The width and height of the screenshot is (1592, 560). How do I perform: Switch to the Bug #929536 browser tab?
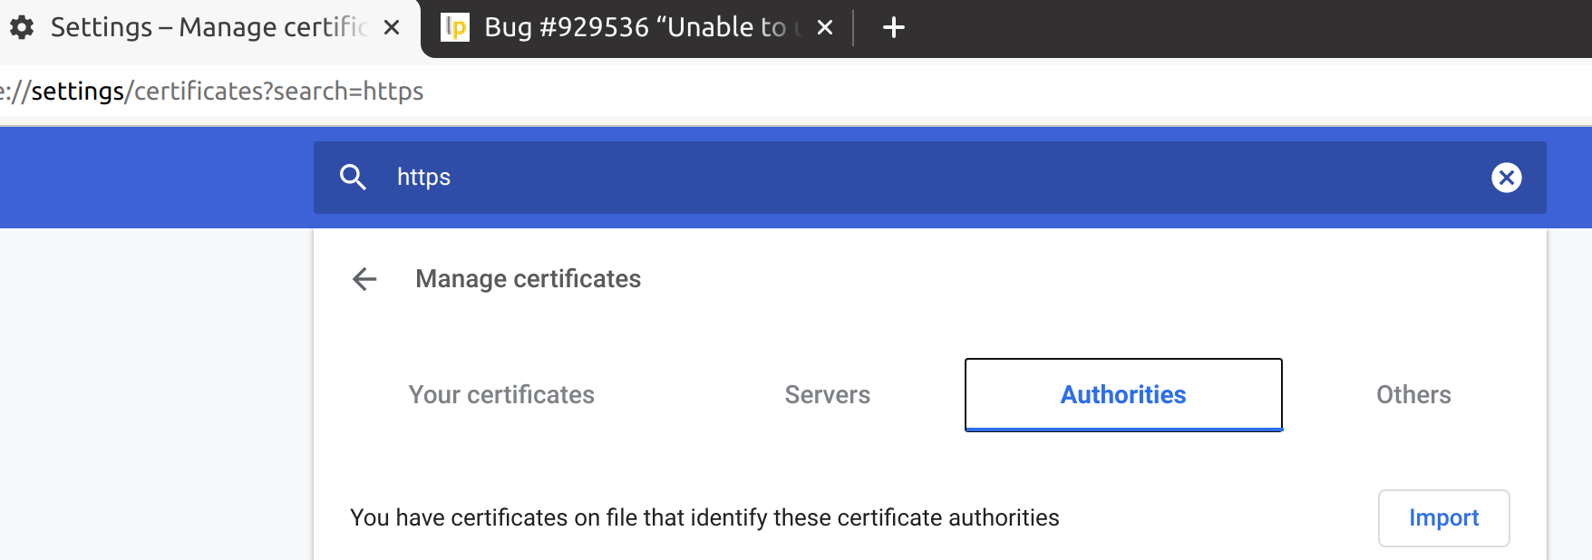(x=635, y=27)
